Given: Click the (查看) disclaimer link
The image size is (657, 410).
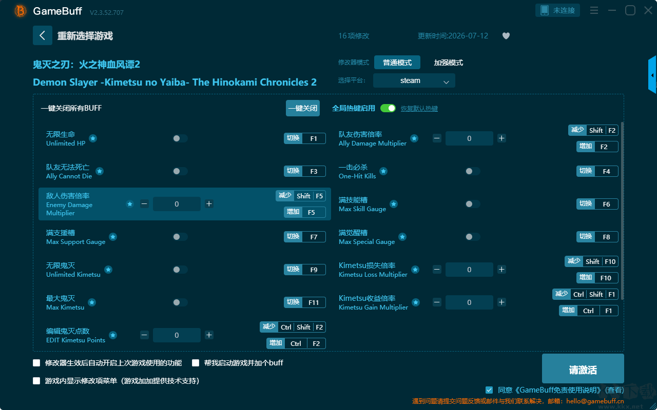Looking at the screenshot, I should point(614,391).
